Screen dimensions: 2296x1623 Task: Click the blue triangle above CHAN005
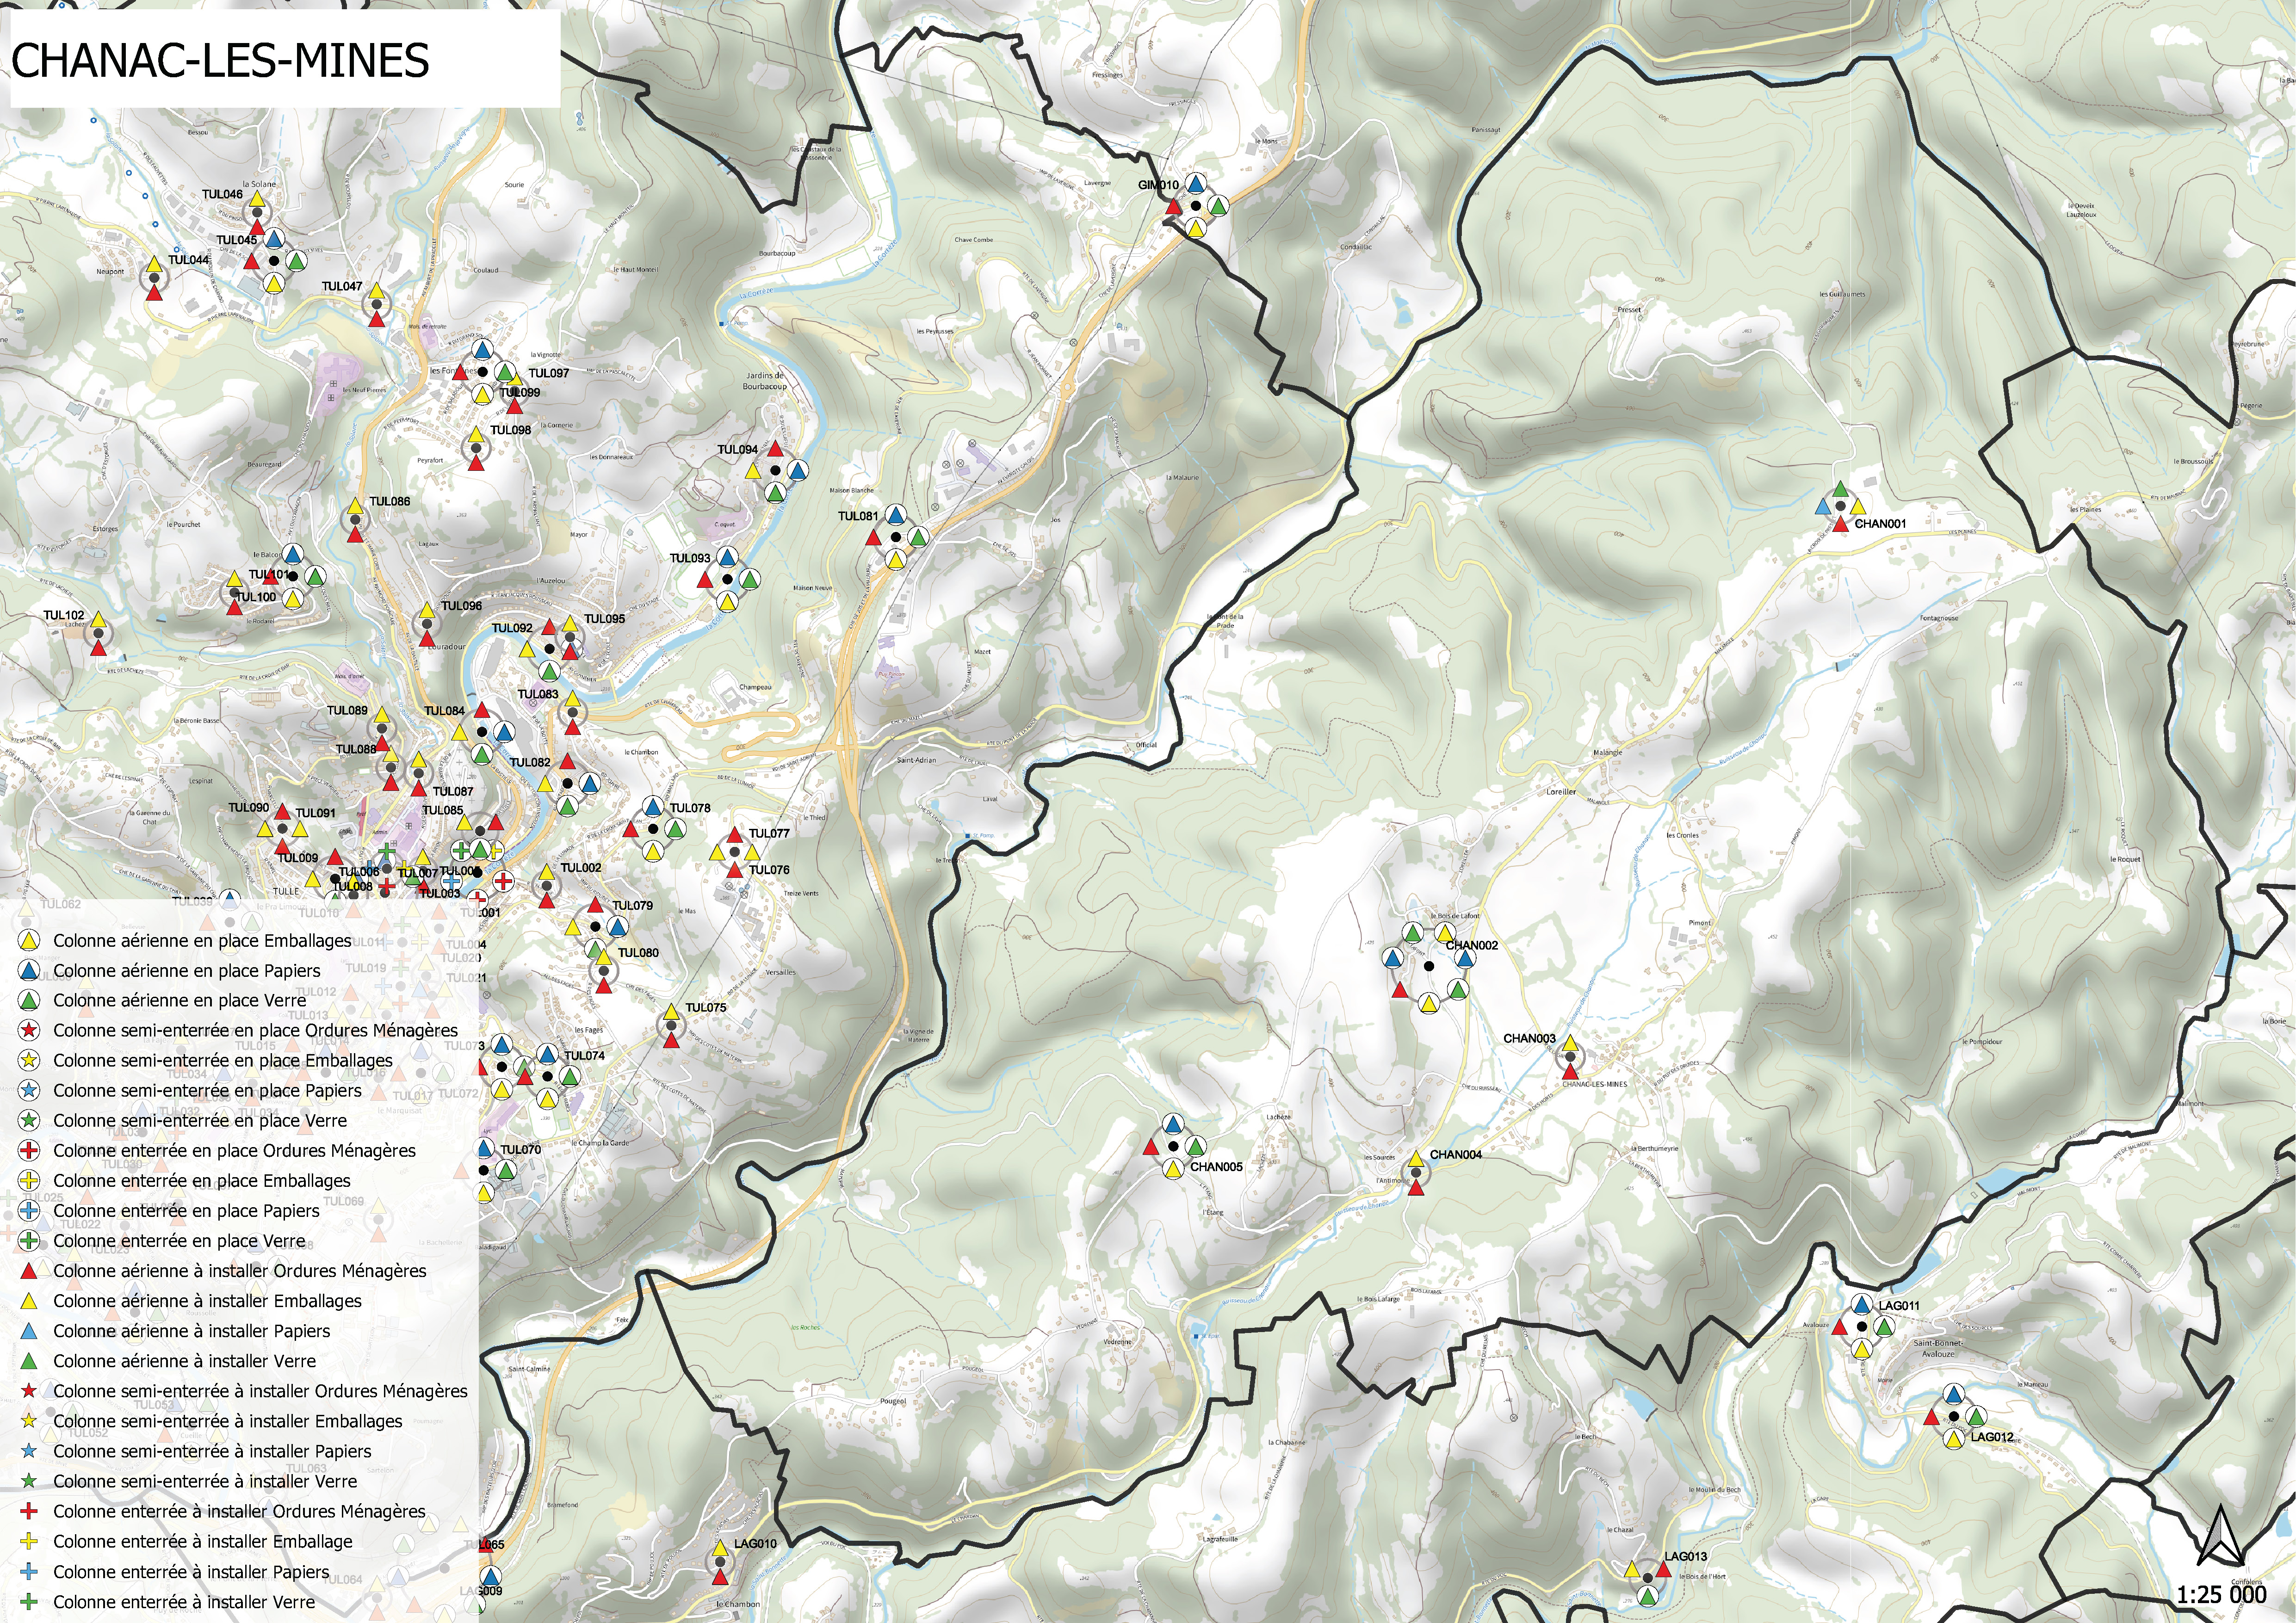1173,1124
